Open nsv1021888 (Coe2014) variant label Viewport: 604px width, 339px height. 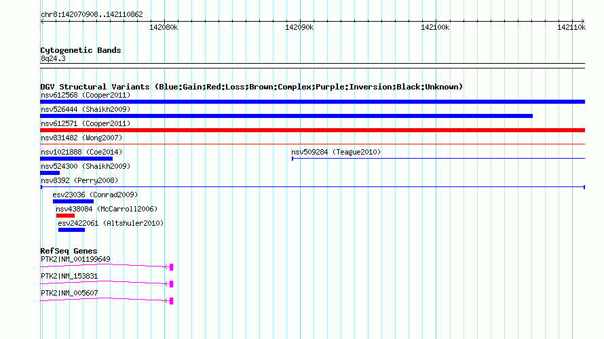pos(81,152)
